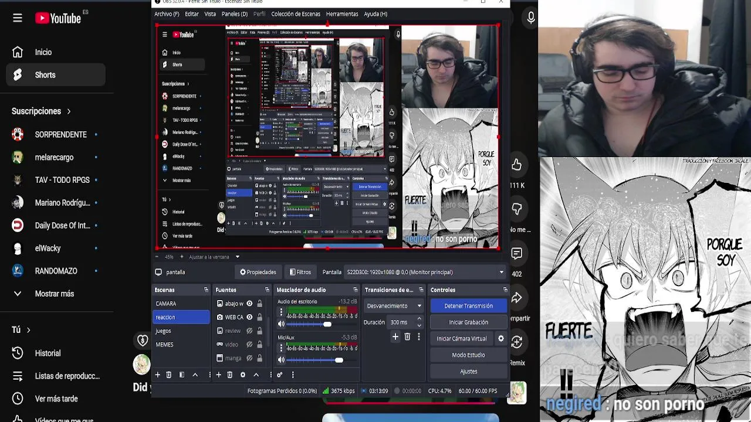Mute Audio del escritorio speaker icon

(x=281, y=324)
